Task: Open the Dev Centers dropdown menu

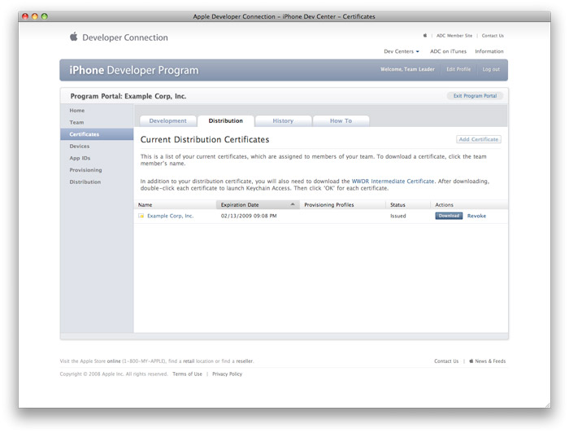Action: pos(402,51)
